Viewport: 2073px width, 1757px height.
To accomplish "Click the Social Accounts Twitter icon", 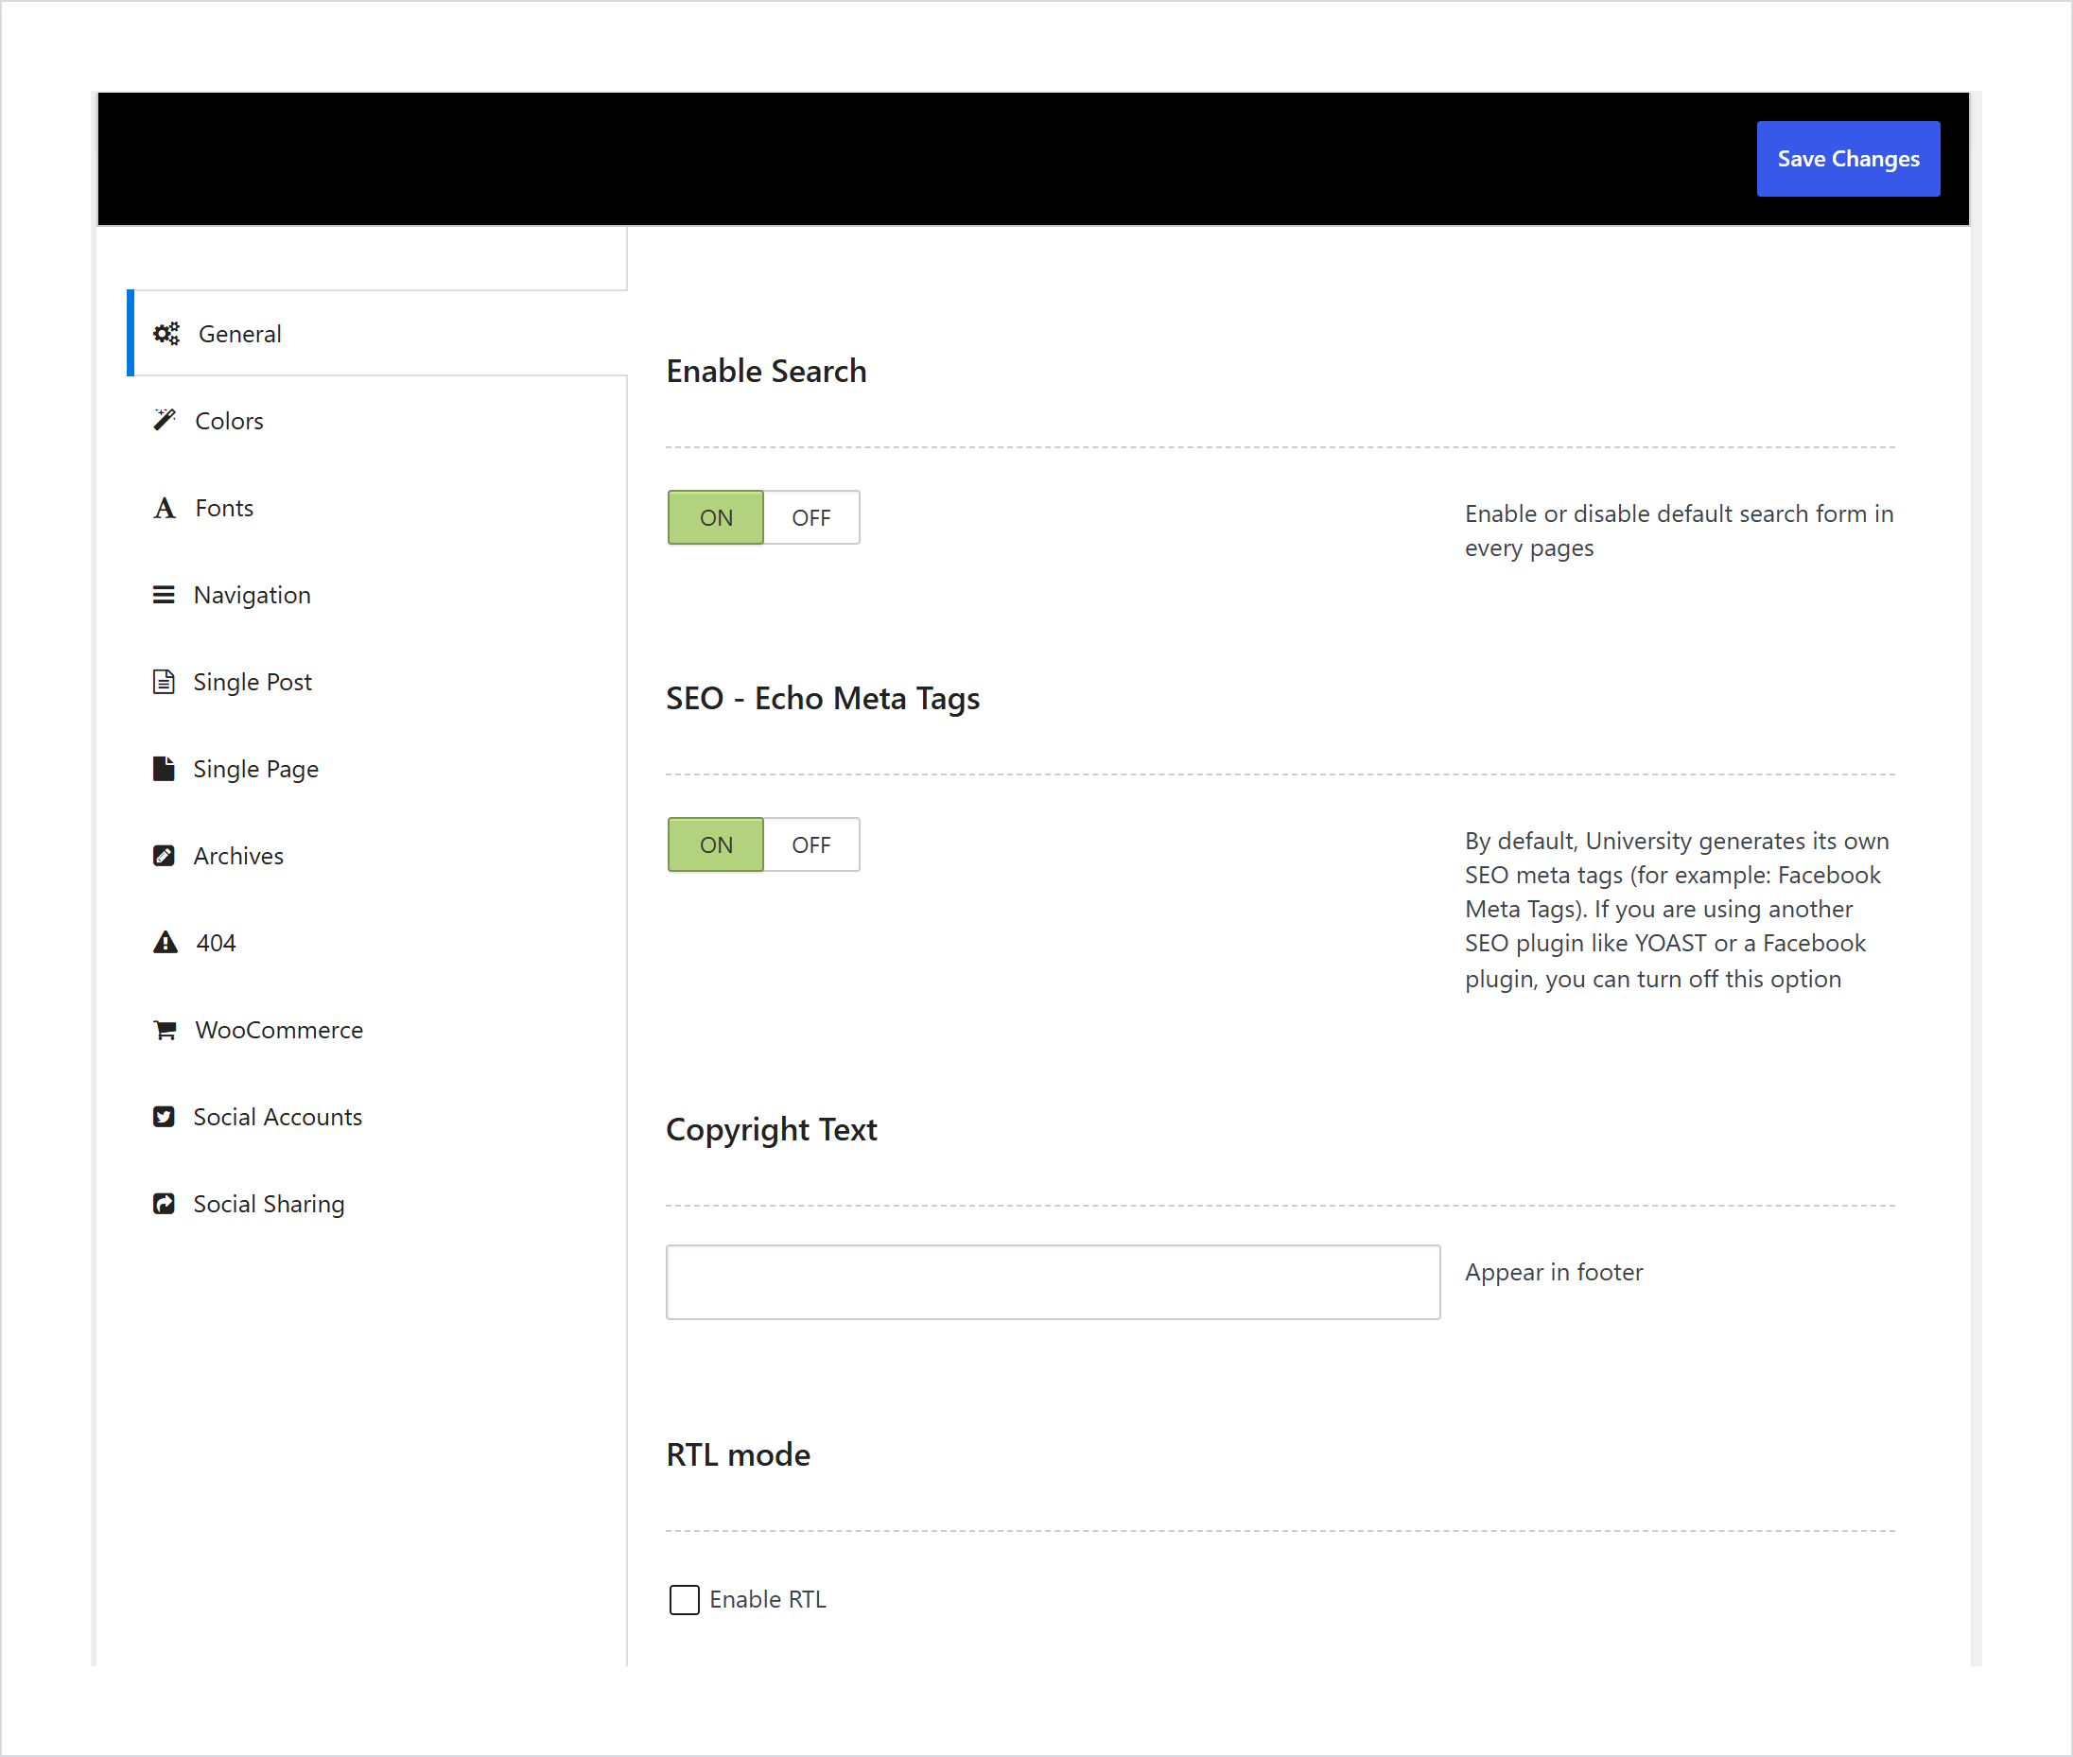I will point(164,1117).
